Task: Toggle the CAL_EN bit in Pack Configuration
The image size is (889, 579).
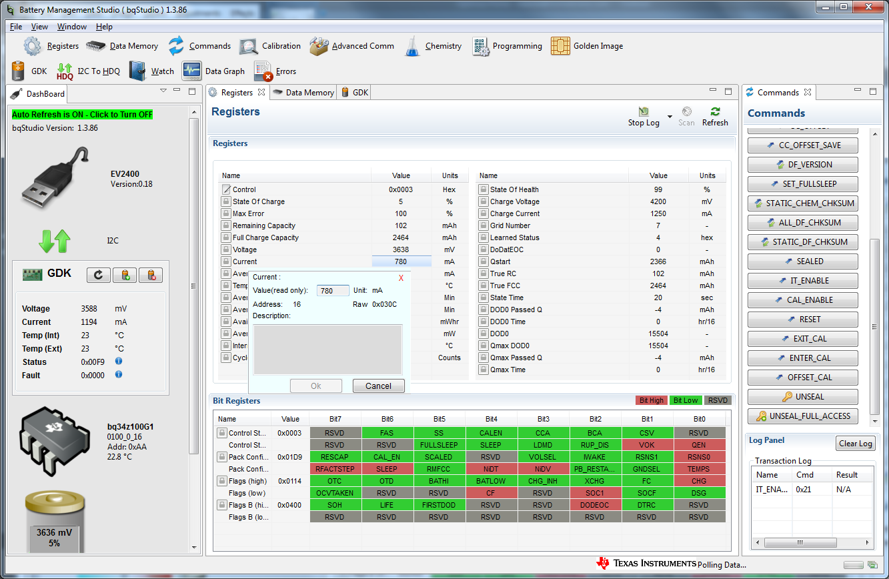Action: pyautogui.click(x=387, y=457)
